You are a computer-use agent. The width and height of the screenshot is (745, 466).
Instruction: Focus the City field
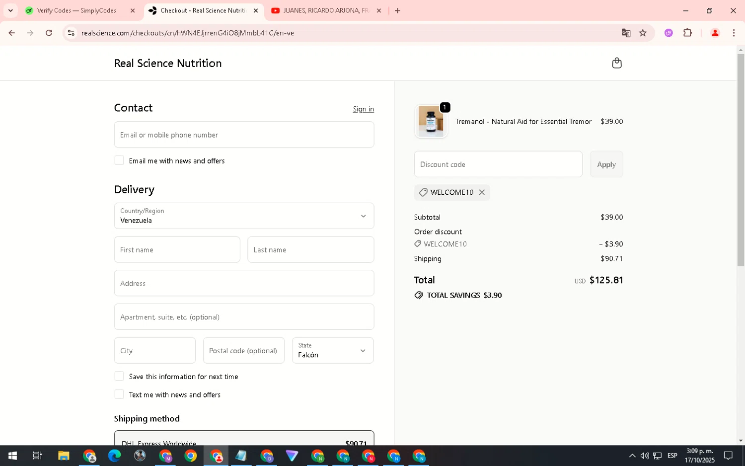[154, 350]
